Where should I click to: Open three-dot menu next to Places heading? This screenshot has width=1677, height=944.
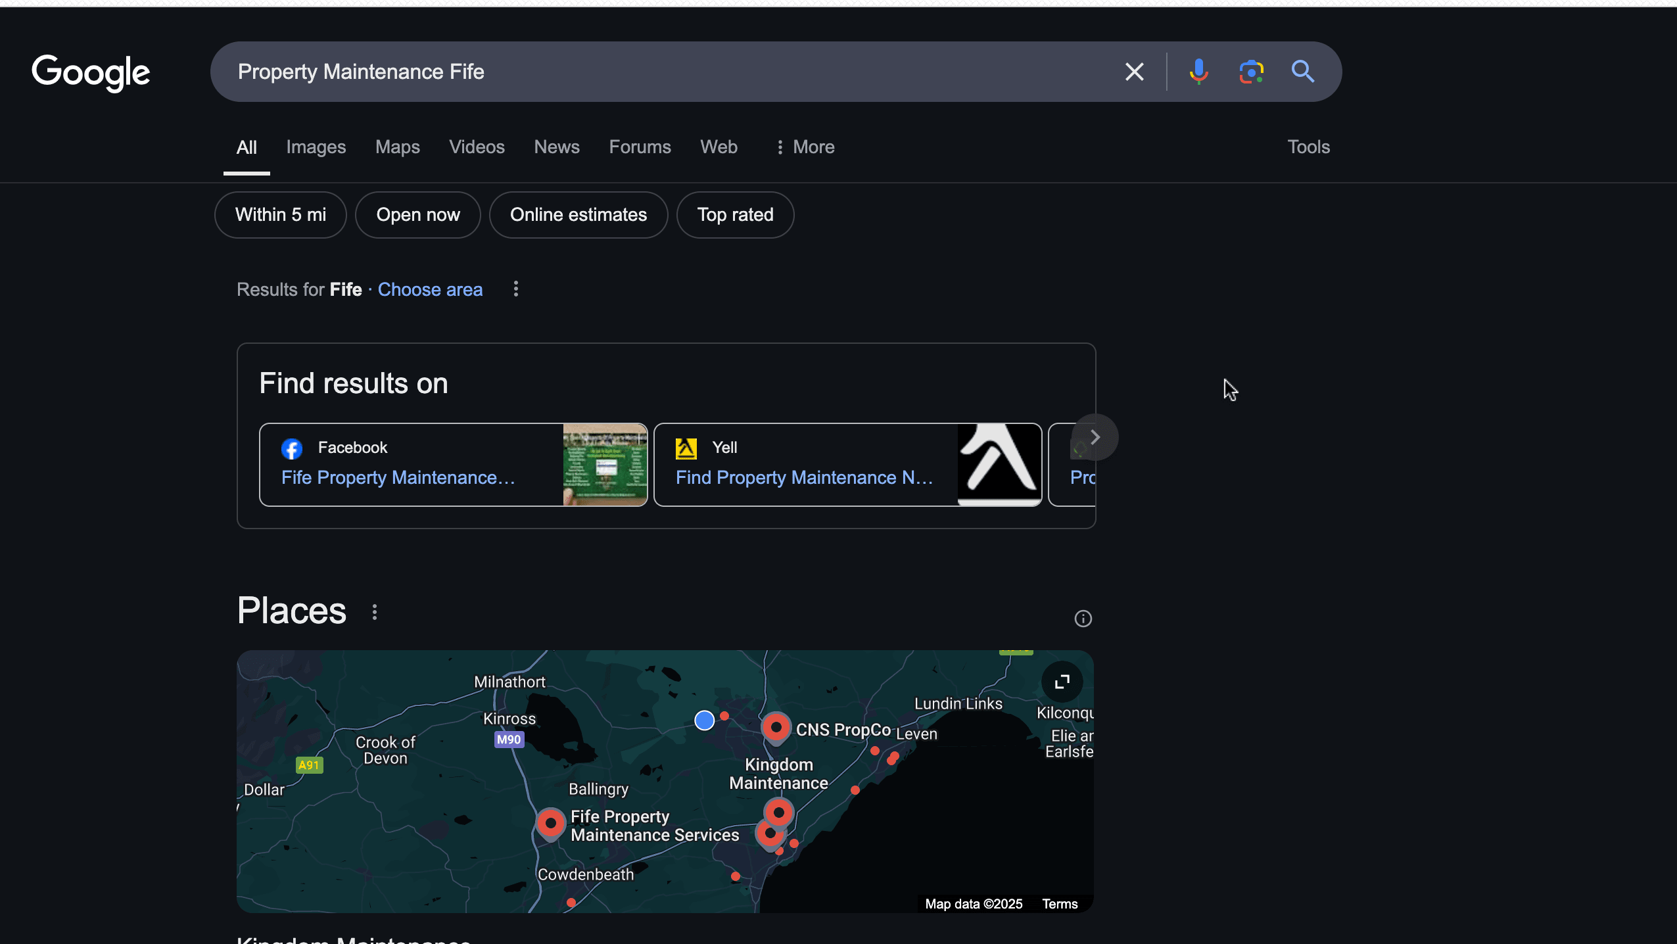tap(375, 612)
